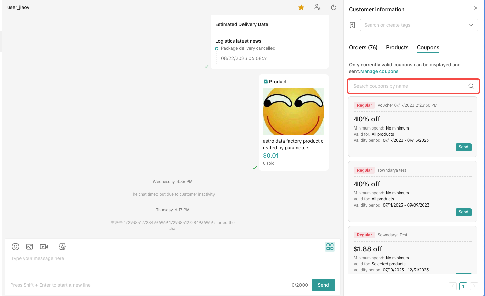Open the emoji picker
The height and width of the screenshot is (296, 485).
pyautogui.click(x=16, y=247)
